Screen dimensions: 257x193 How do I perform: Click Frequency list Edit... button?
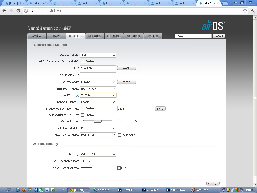click(x=160, y=109)
